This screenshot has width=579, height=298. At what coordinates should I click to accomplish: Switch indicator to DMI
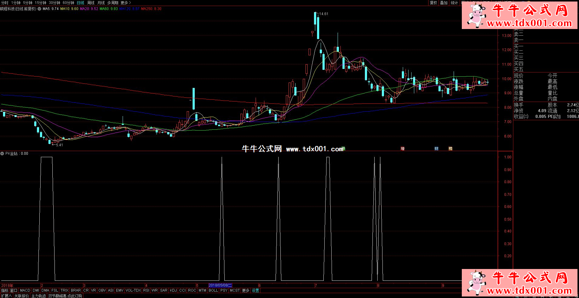click(36, 290)
